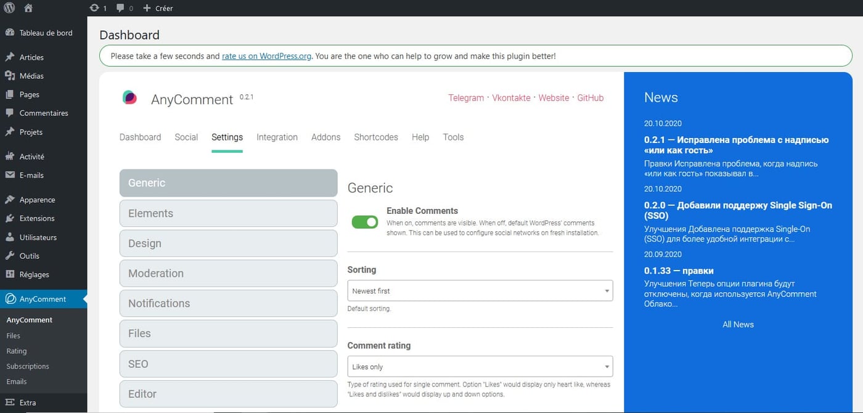863x413 pixels.
Task: Open the Comment rating dropdown
Action: pyautogui.click(x=480, y=367)
